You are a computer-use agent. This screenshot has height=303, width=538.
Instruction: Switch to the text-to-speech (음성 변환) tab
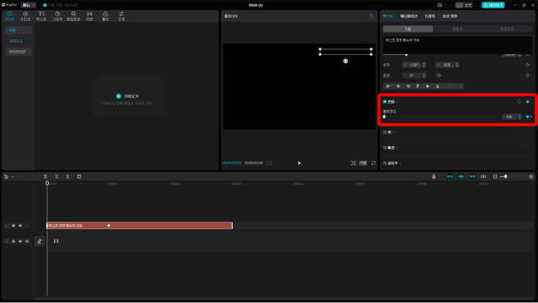(x=450, y=16)
